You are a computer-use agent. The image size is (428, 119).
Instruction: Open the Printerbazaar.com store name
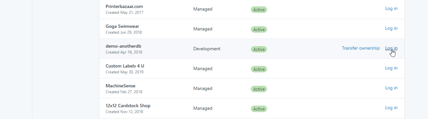[x=124, y=7]
